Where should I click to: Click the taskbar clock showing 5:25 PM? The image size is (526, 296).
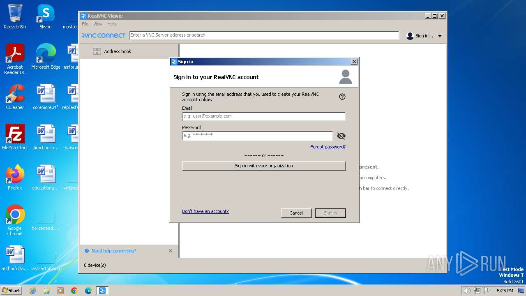point(505,291)
